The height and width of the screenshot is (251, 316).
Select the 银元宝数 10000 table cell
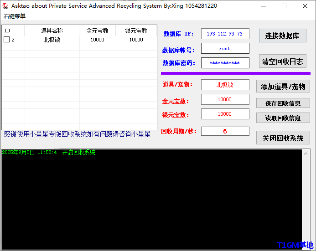coord(136,40)
